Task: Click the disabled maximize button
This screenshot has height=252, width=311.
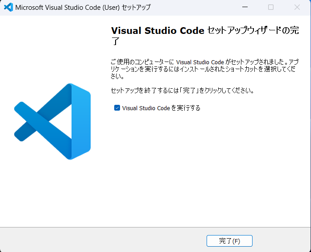Action: click(271, 7)
